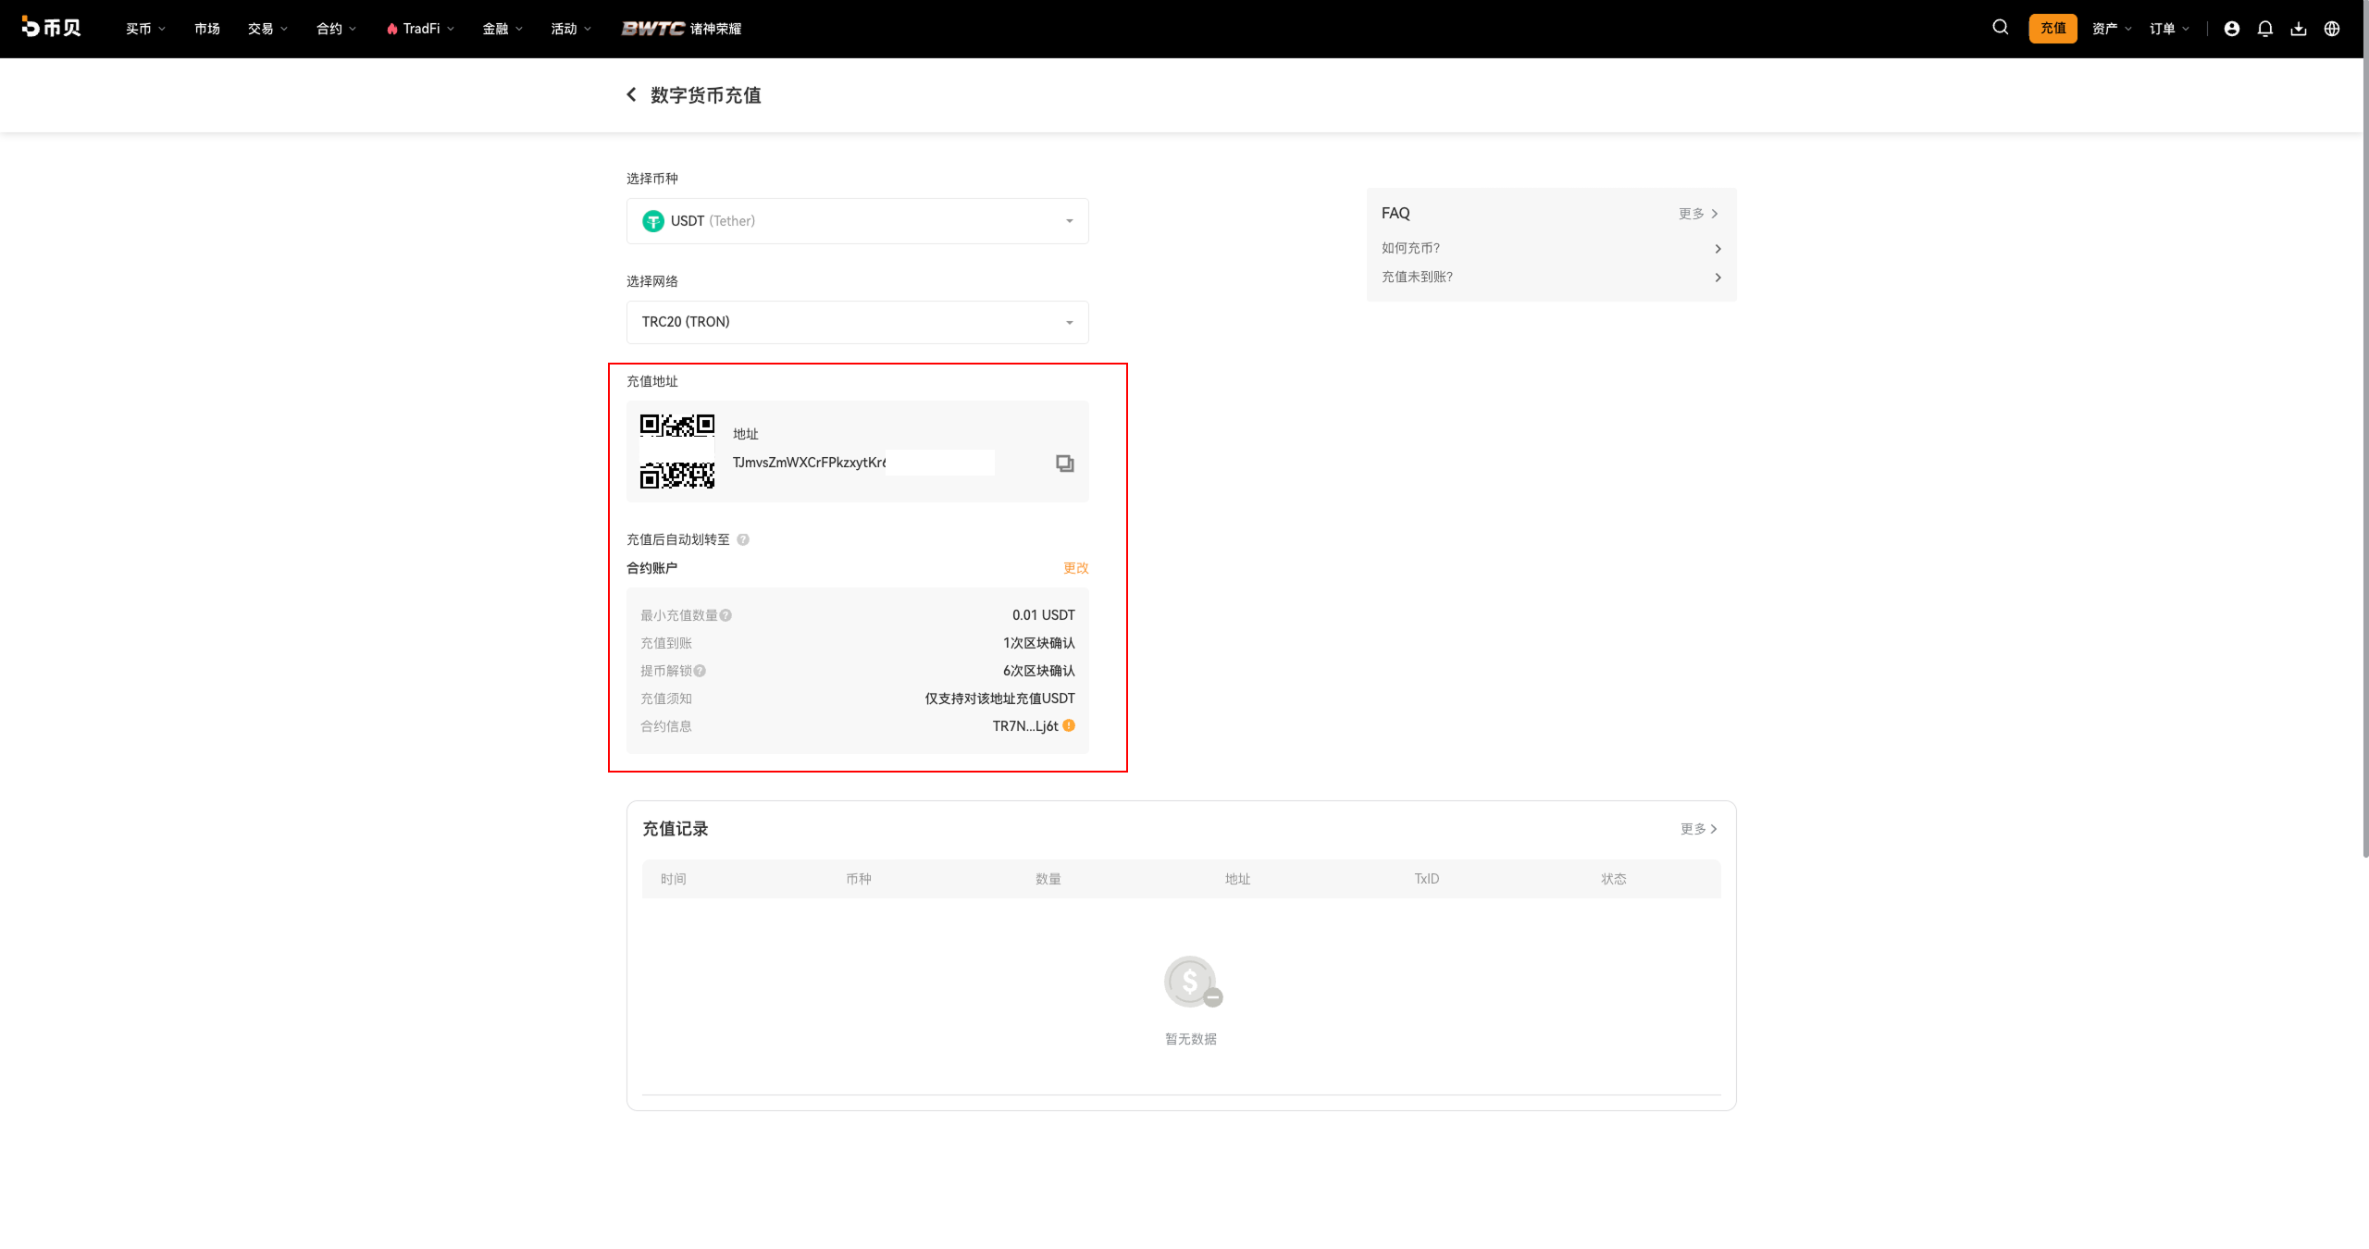Click the 币种 column header
This screenshot has height=1249, width=2369.
pos(858,879)
